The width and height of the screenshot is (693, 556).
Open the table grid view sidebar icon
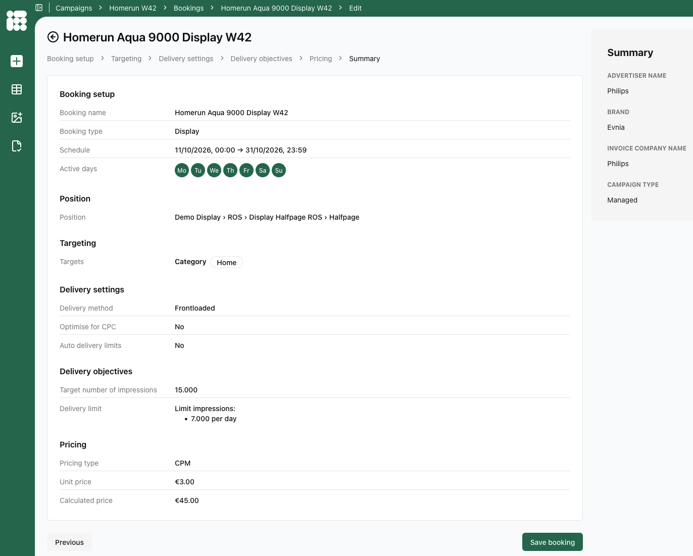click(x=17, y=89)
